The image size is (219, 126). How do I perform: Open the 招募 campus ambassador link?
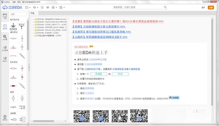(x=99, y=27)
